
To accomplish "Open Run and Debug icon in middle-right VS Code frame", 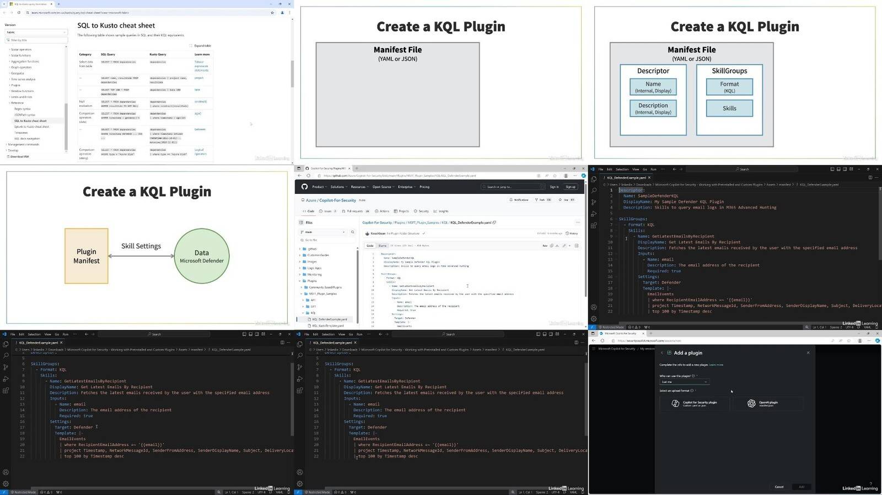I will point(594,214).
